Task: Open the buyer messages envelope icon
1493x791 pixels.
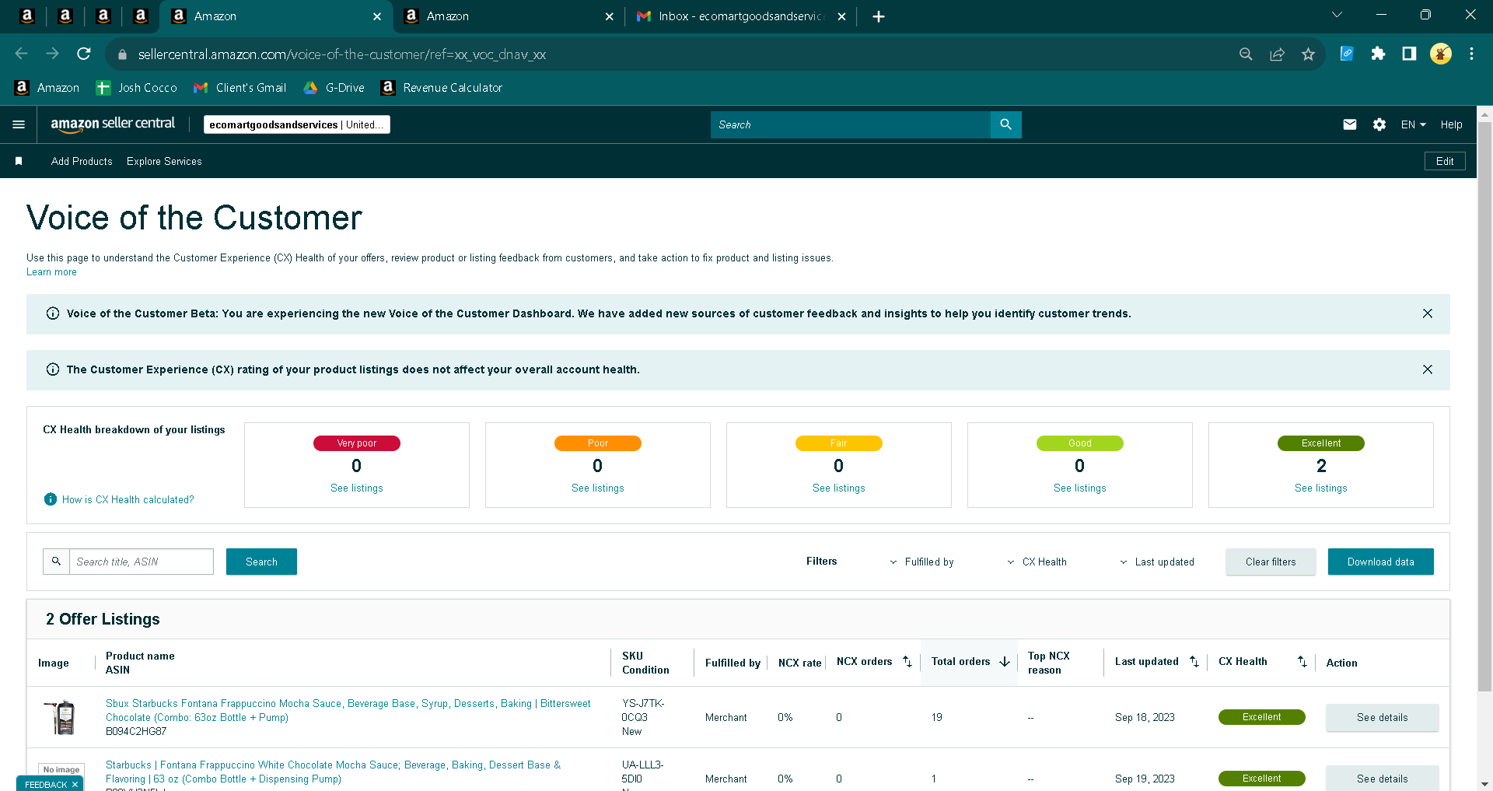Action: tap(1350, 124)
